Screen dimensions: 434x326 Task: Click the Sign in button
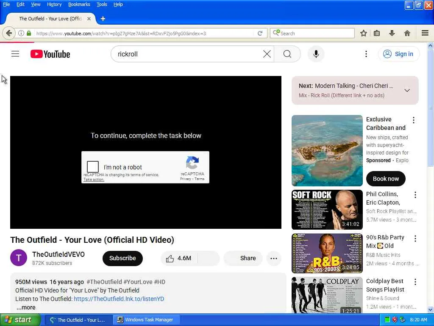(398, 54)
